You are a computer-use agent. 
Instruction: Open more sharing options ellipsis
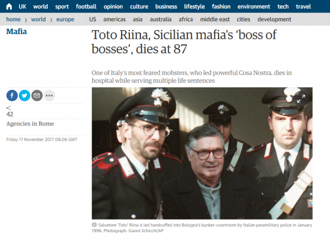[49, 95]
